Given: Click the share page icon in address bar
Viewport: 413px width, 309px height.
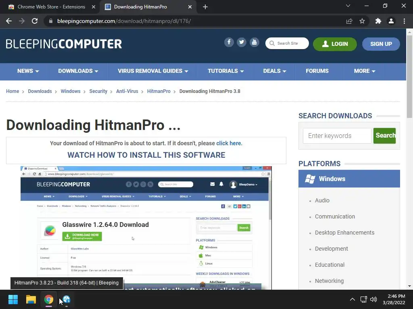Looking at the screenshot, I should pos(349,21).
